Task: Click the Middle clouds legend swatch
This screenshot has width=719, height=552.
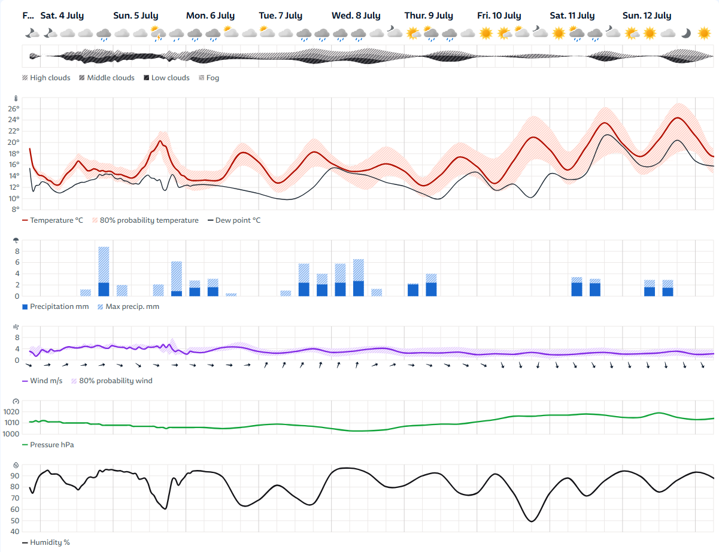Action: click(x=82, y=78)
